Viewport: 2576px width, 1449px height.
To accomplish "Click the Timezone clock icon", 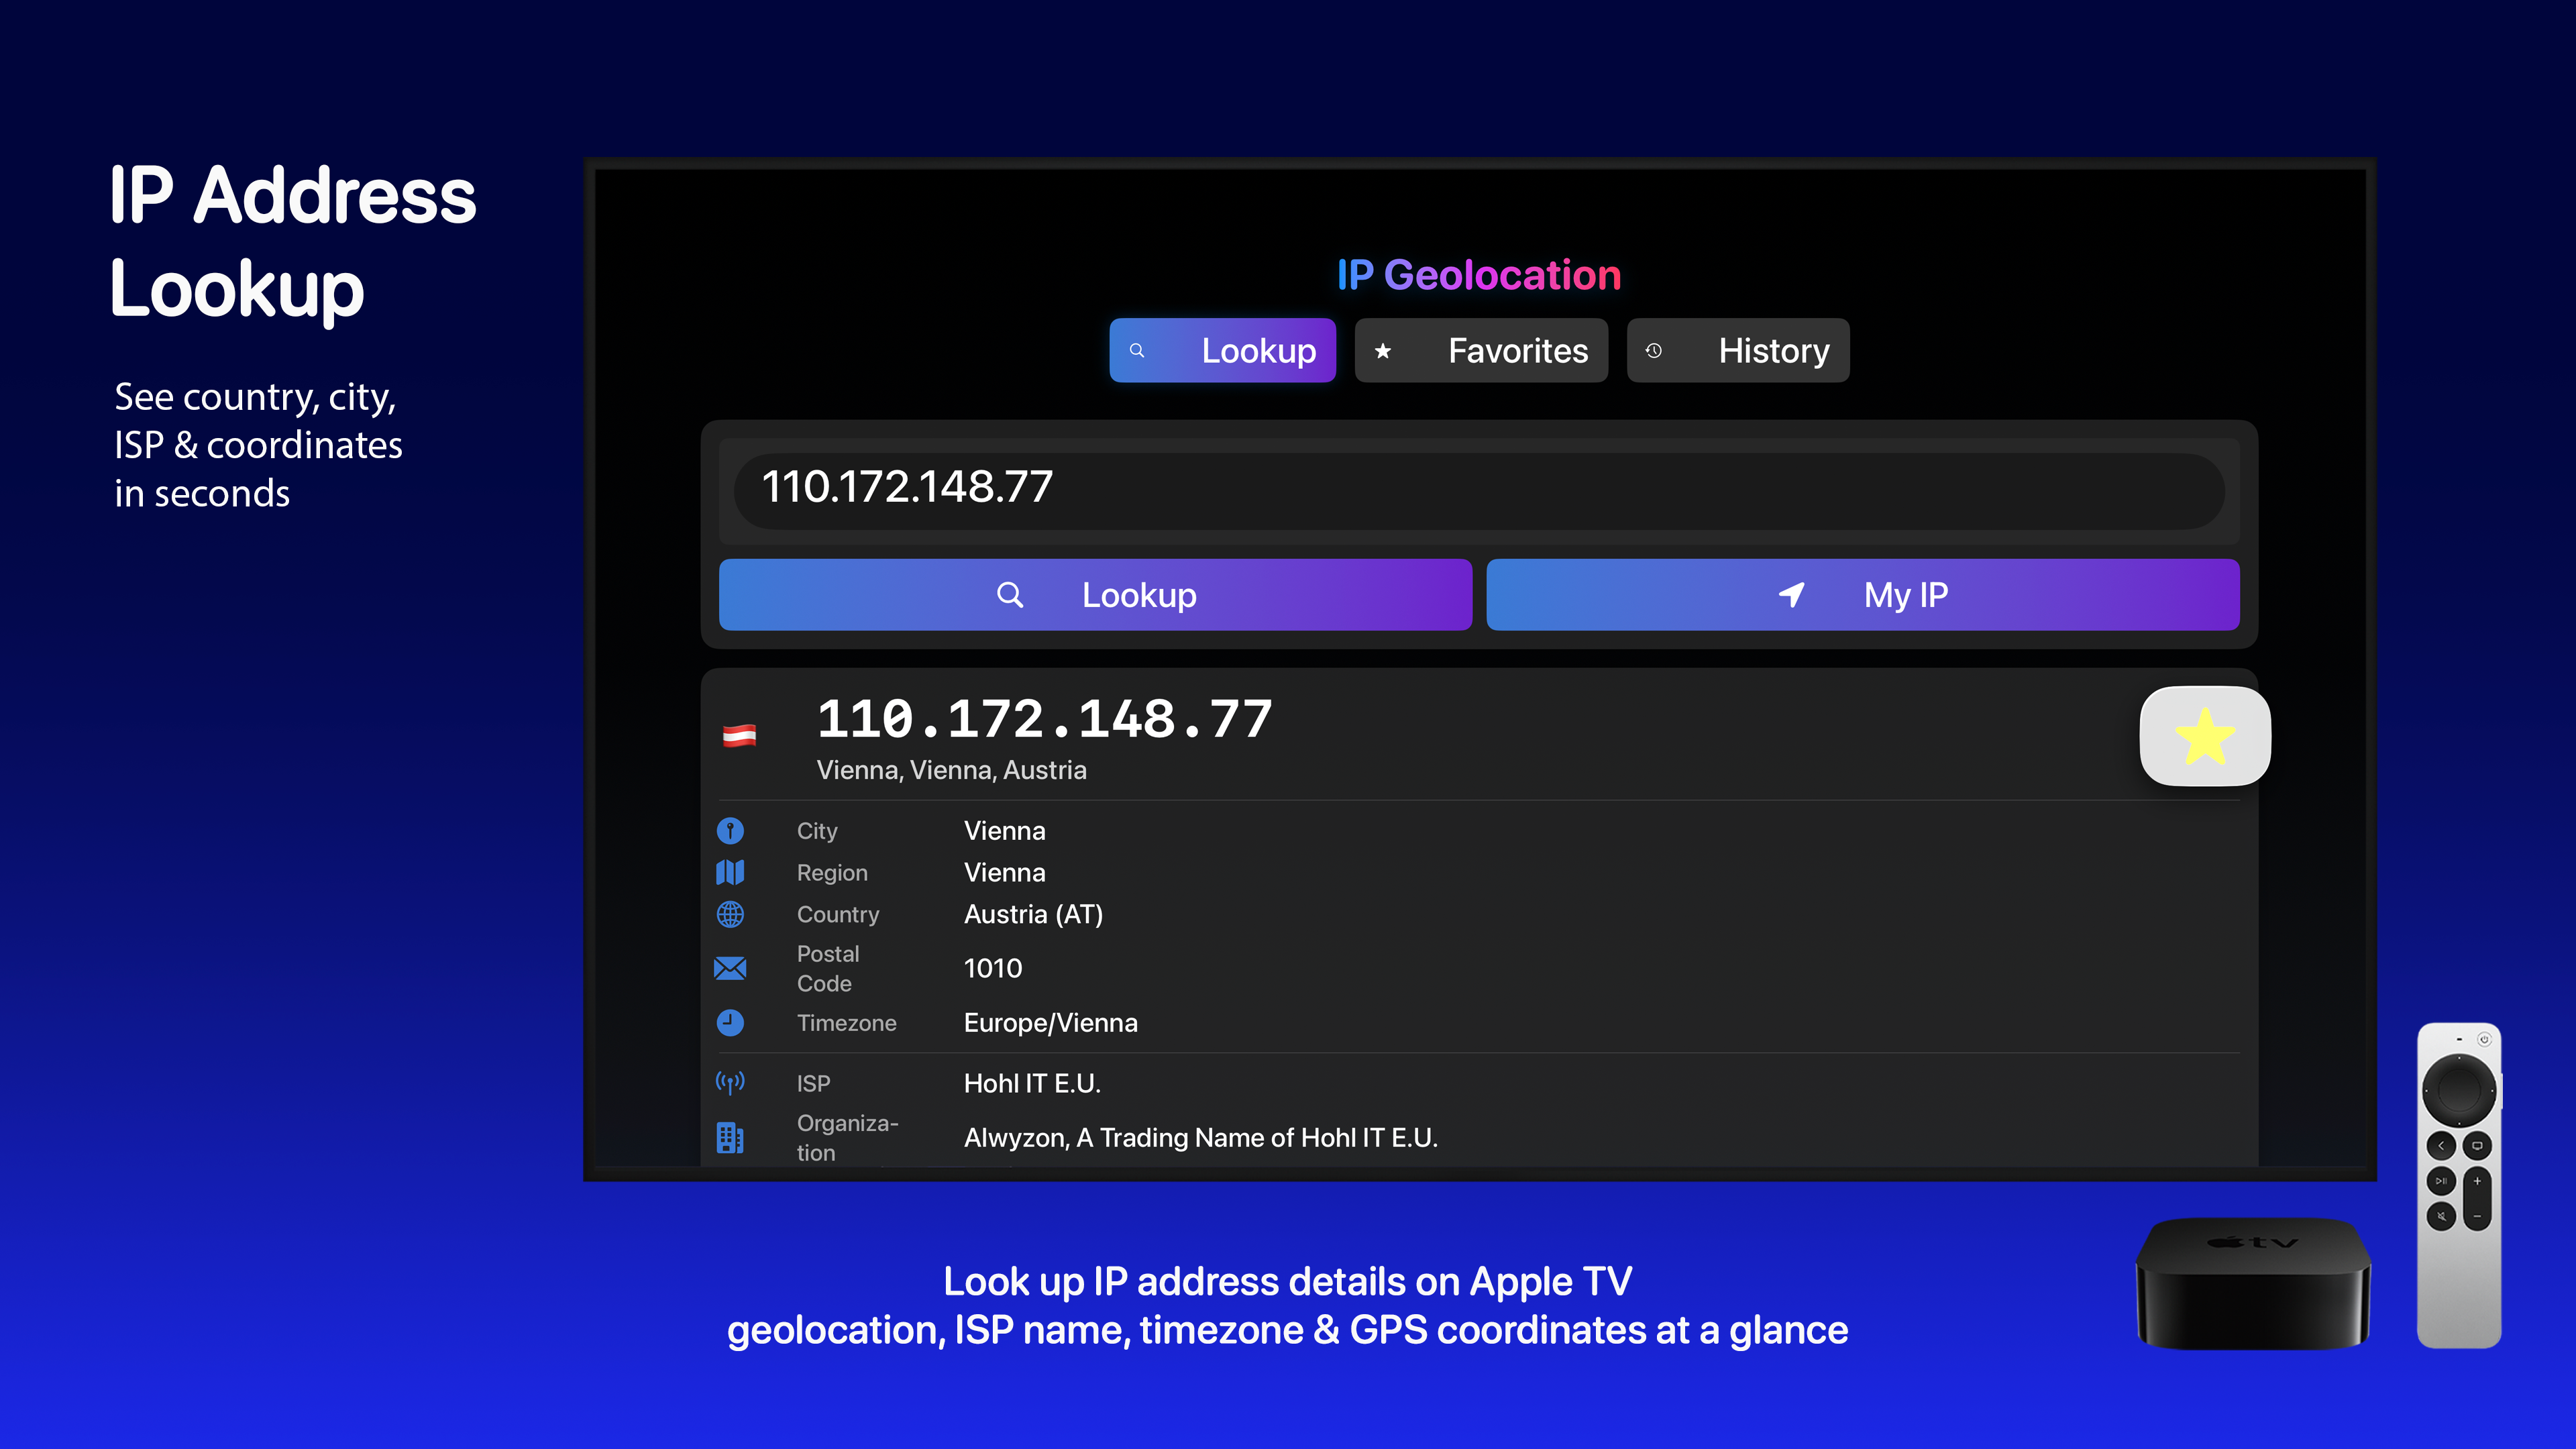I will pos(730,1022).
